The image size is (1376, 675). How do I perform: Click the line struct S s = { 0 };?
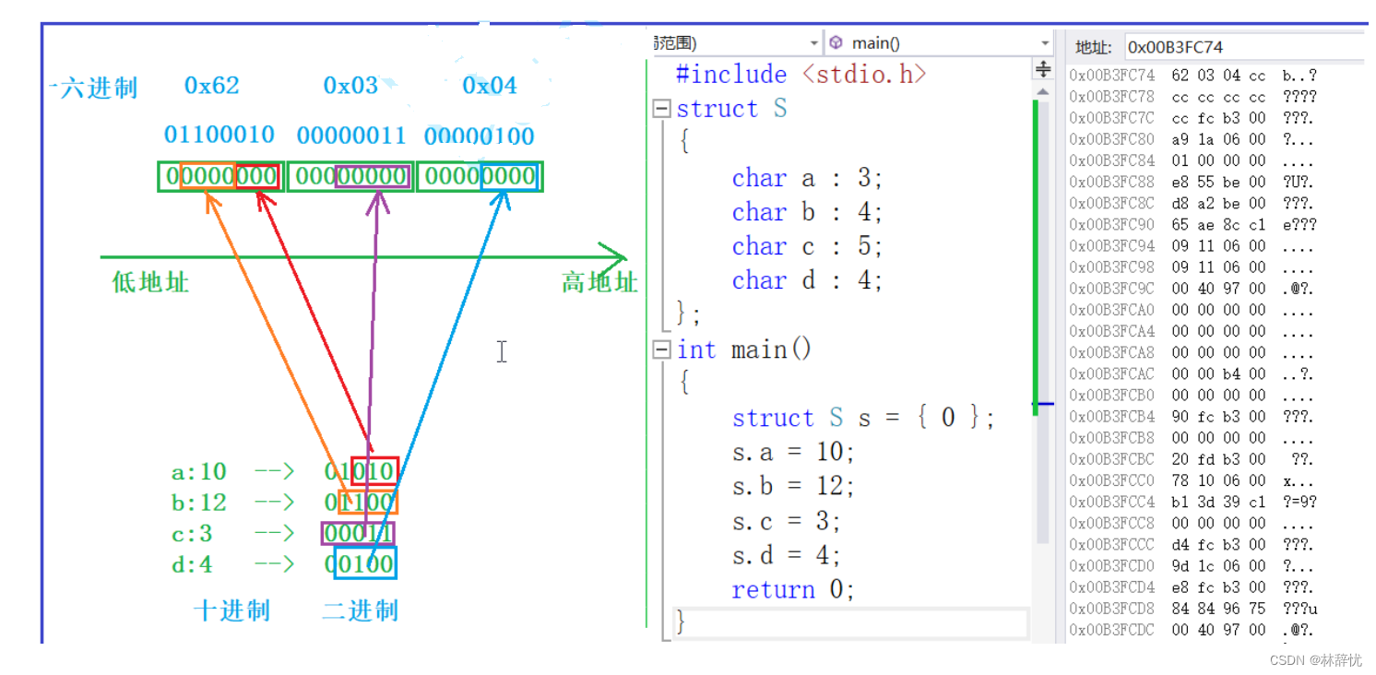pos(863,418)
